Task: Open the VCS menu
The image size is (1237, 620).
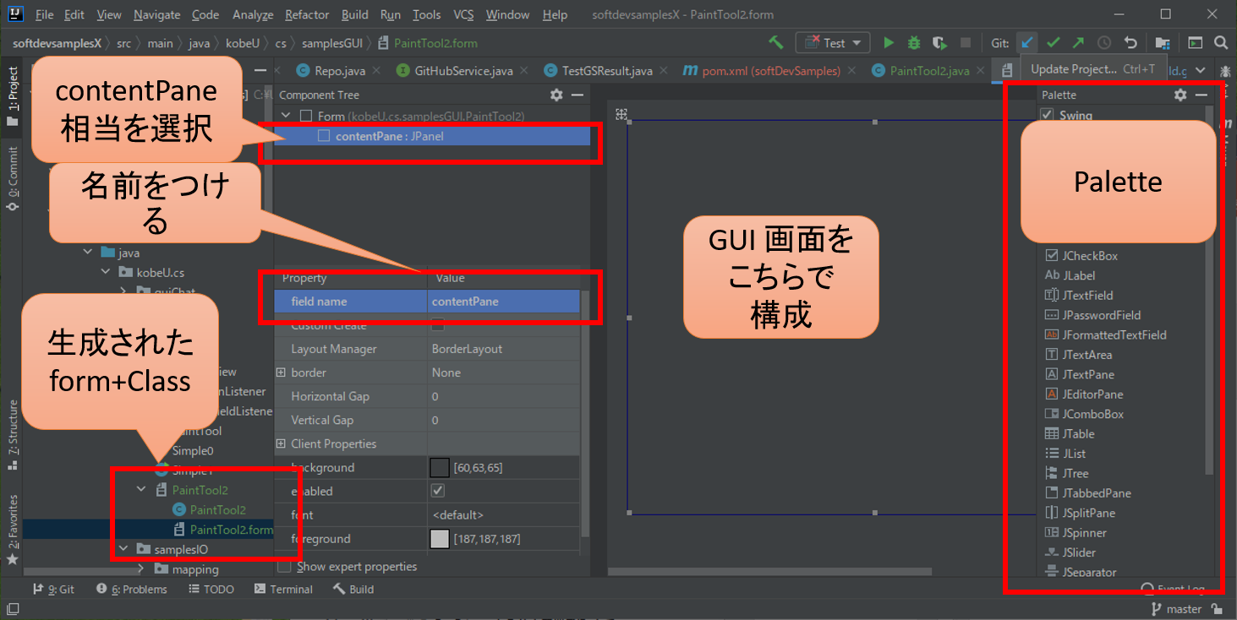Action: click(x=463, y=15)
